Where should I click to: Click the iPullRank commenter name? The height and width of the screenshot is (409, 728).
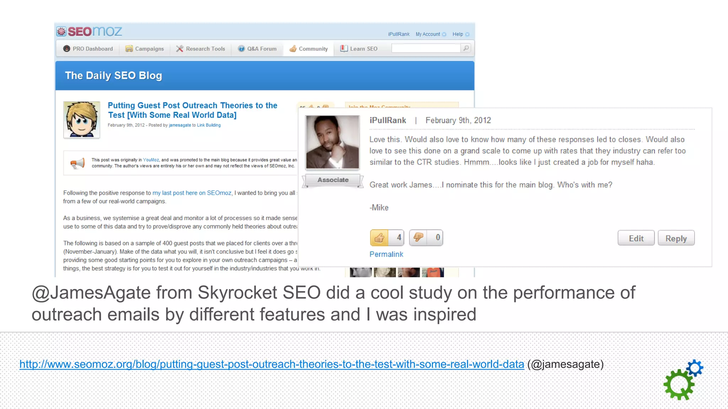tap(388, 120)
